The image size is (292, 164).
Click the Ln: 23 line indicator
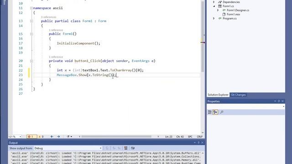click(169, 137)
